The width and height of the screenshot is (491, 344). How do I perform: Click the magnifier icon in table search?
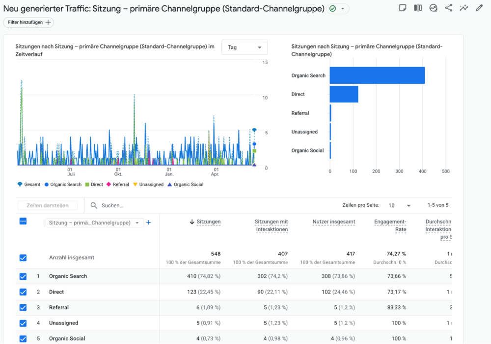pos(94,205)
